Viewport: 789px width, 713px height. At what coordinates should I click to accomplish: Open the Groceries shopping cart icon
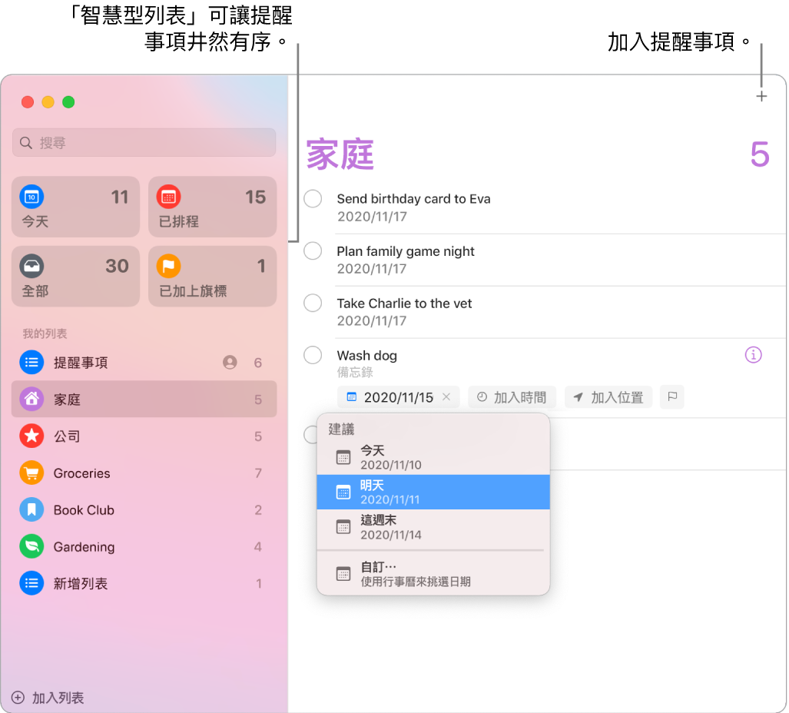(x=30, y=473)
